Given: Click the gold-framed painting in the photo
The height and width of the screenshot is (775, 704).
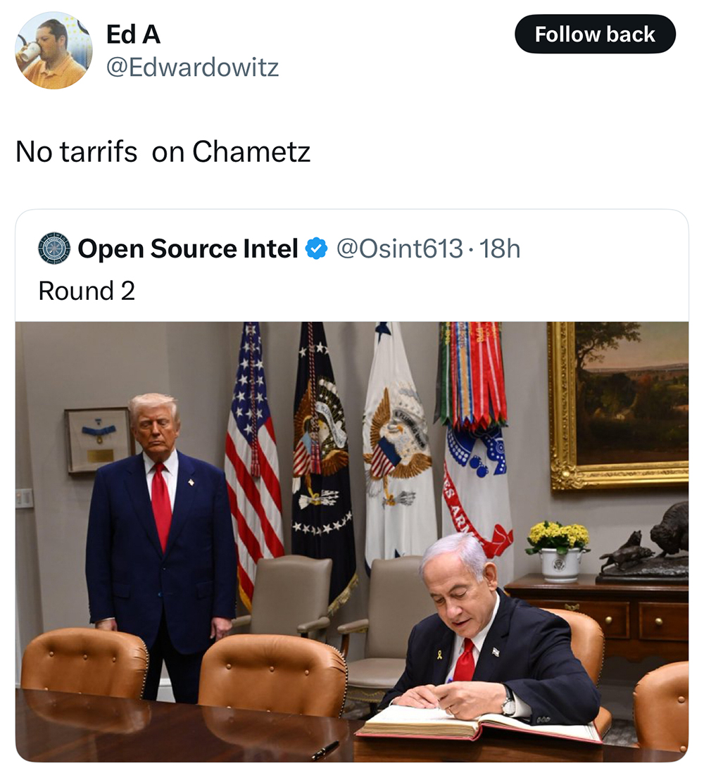Looking at the screenshot, I should (618, 406).
